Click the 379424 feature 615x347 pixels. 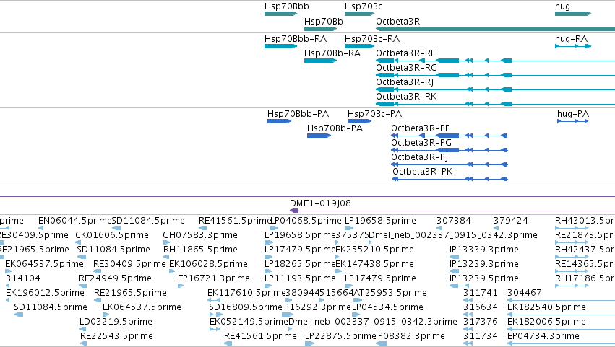click(496, 228)
